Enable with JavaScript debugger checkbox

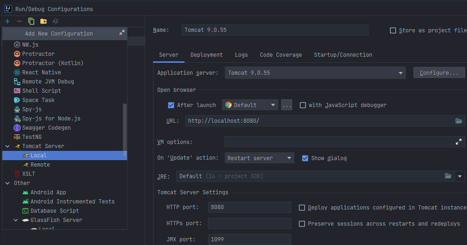(302, 105)
